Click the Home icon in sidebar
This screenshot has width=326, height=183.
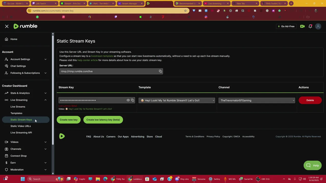(x=6, y=39)
